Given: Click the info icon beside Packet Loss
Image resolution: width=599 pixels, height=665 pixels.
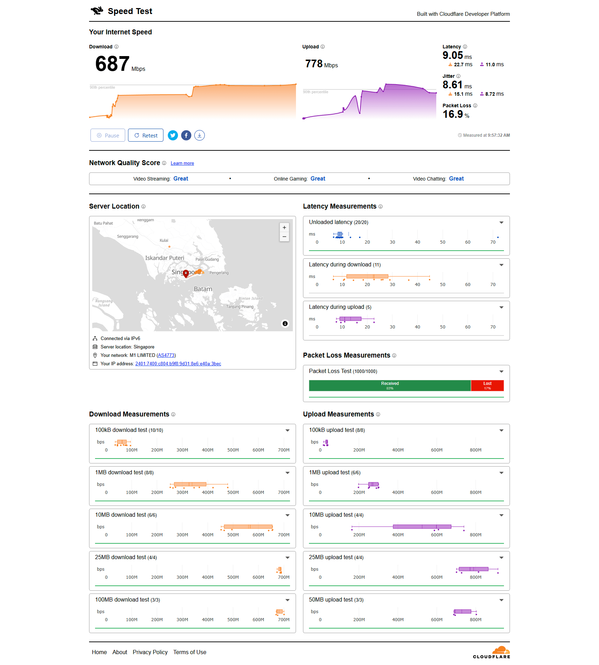Looking at the screenshot, I should coord(475,106).
